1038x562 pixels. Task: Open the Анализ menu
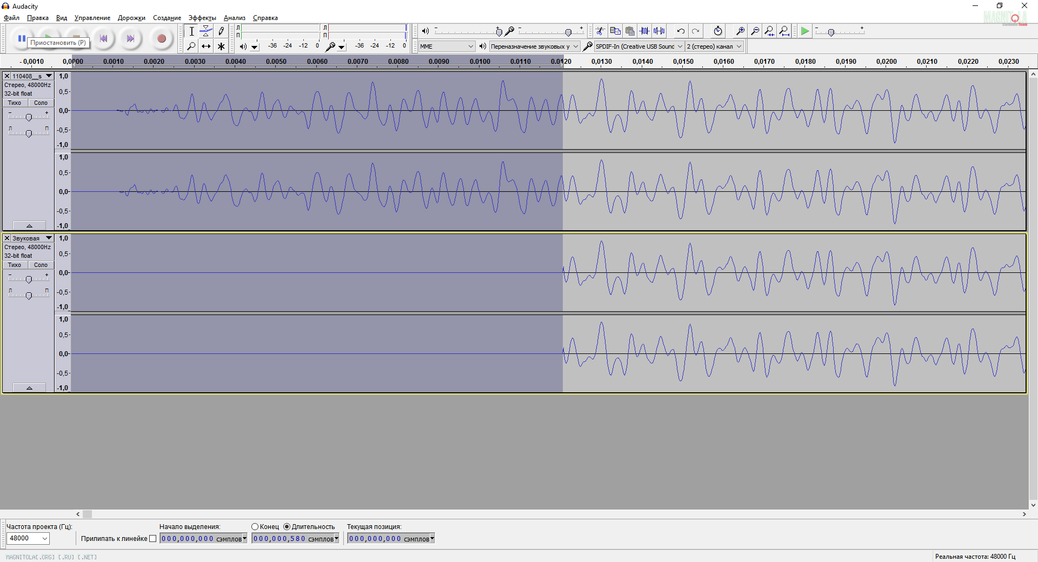(235, 18)
